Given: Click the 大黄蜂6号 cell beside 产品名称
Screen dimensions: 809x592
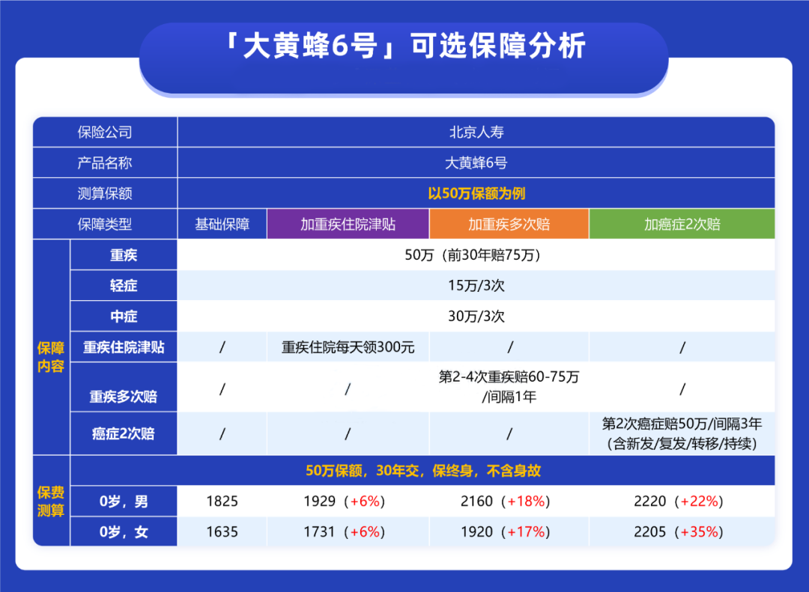Looking at the screenshot, I should [476, 163].
